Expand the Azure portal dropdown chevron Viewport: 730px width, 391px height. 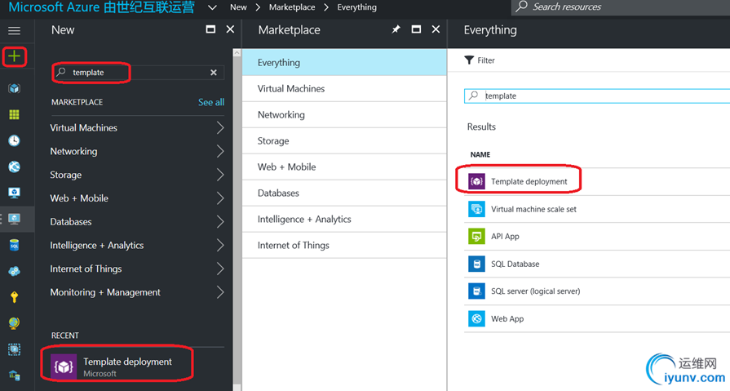click(x=212, y=7)
